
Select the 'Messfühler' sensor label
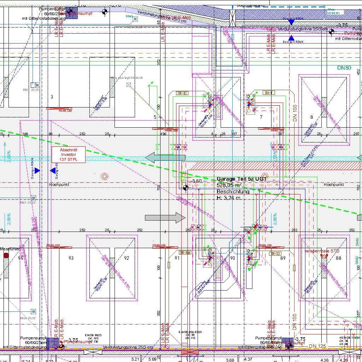point(10,249)
